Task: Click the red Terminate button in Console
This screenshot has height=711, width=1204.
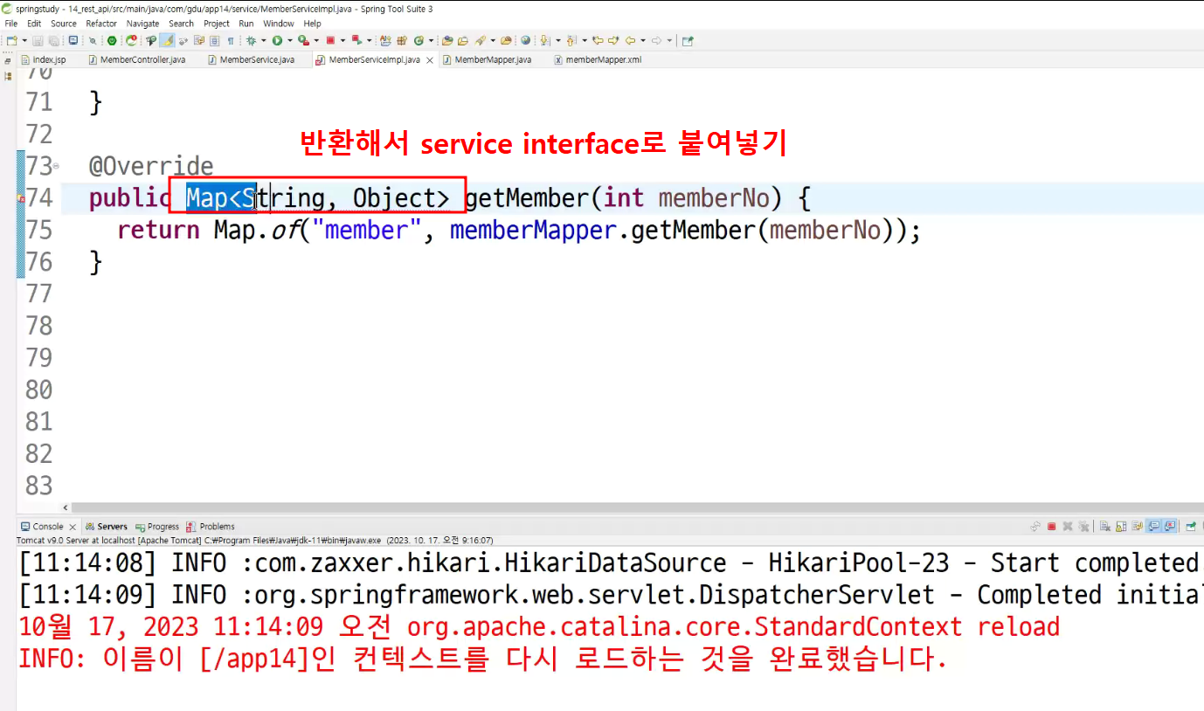Action: coord(1052,526)
